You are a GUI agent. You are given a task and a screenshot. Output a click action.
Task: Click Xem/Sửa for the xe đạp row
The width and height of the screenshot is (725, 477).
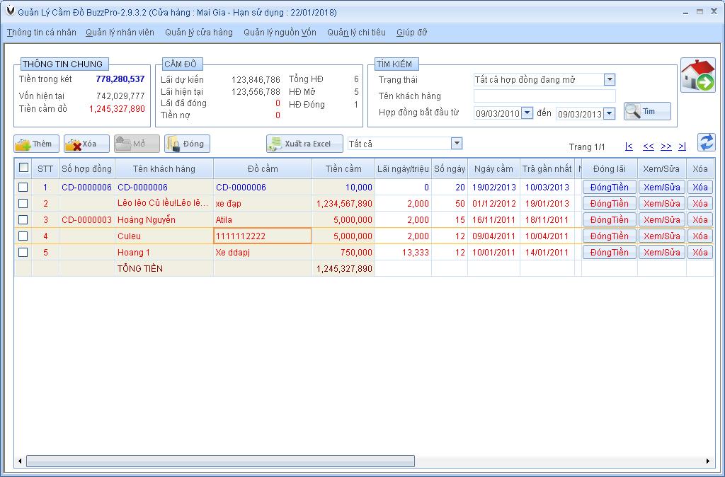(x=662, y=203)
